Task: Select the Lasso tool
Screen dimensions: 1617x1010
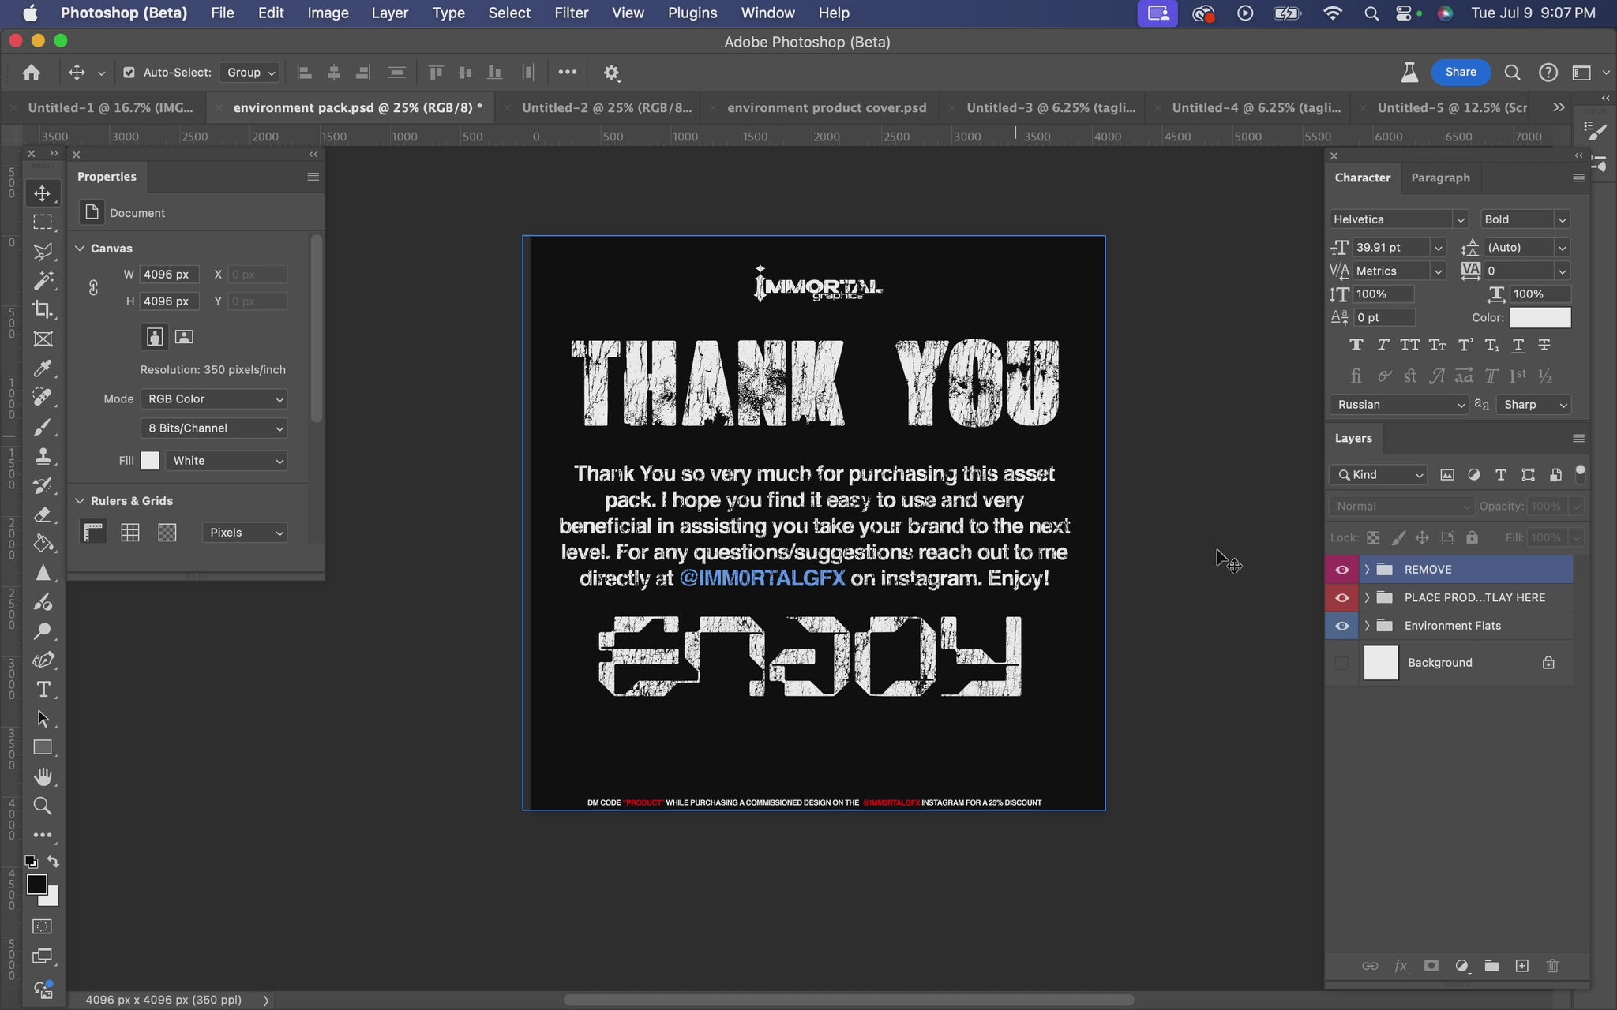Action: tap(43, 252)
